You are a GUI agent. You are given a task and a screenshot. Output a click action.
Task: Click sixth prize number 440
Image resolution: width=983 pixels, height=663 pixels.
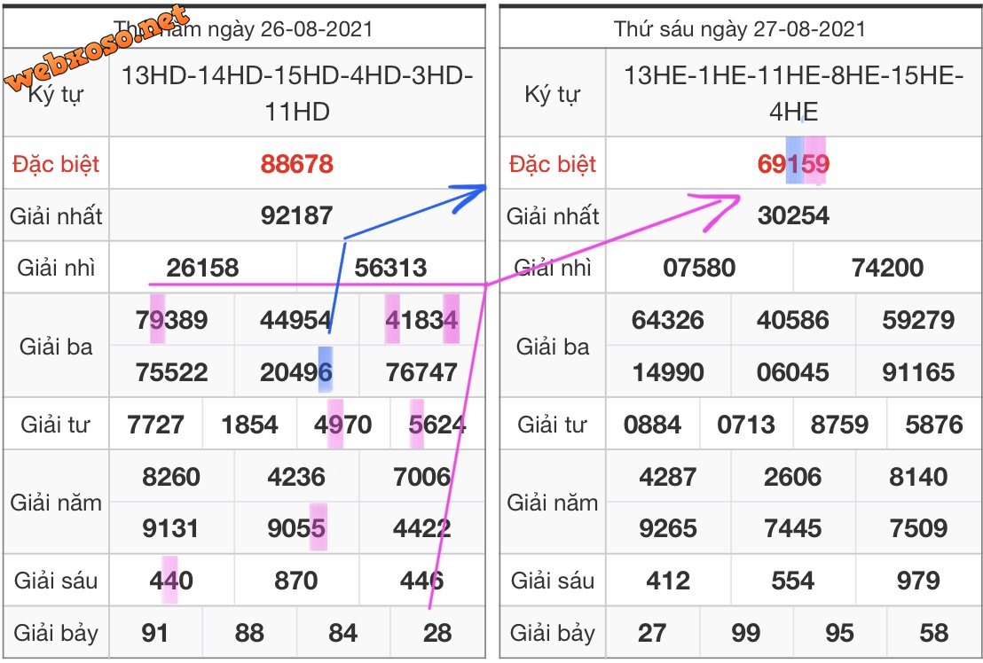[x=171, y=581]
